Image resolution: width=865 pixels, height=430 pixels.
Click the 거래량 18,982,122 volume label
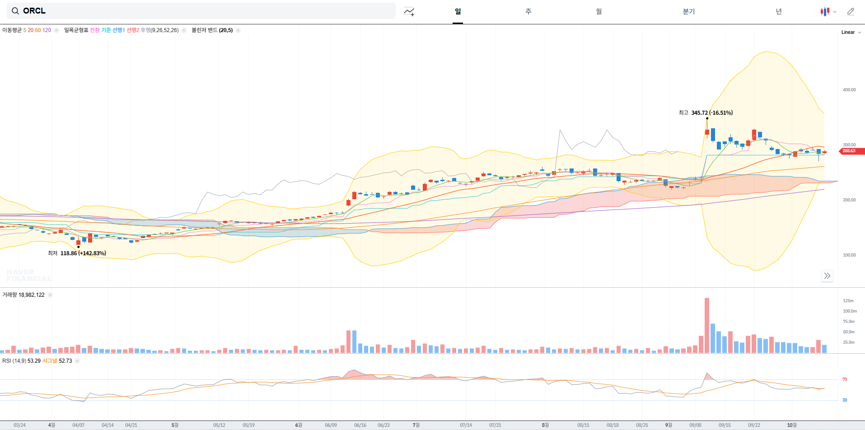pyautogui.click(x=23, y=295)
